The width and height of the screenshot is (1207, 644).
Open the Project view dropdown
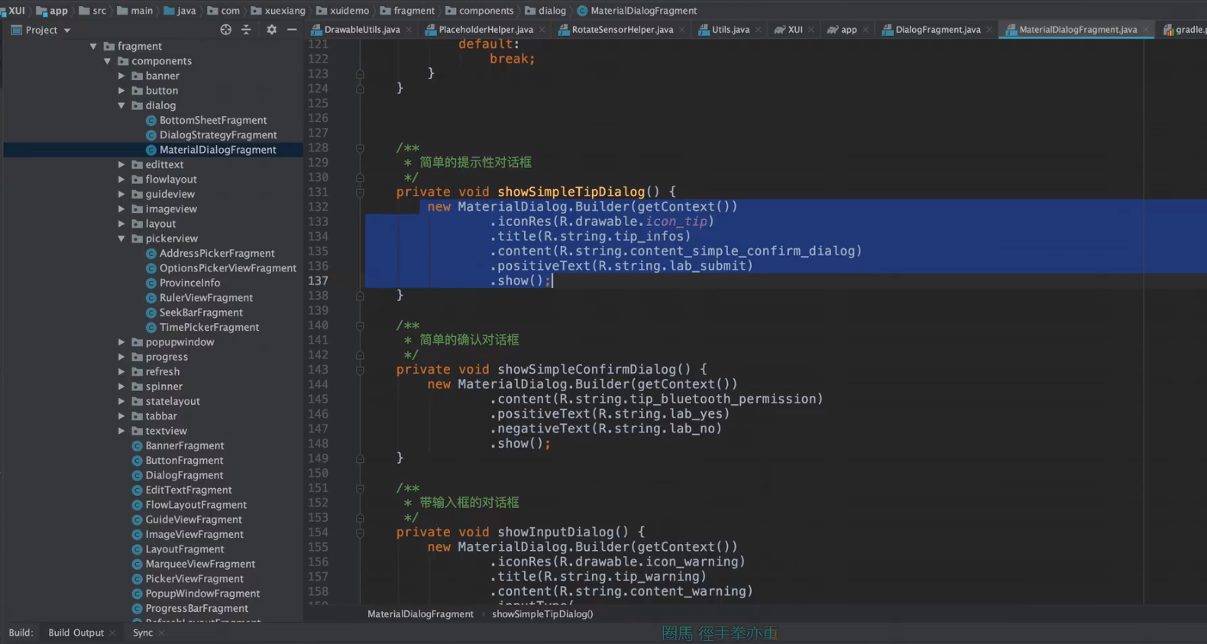(x=67, y=31)
